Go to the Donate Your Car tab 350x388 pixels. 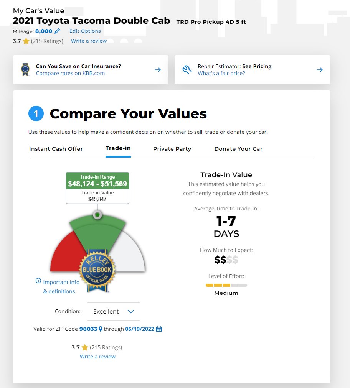click(238, 149)
